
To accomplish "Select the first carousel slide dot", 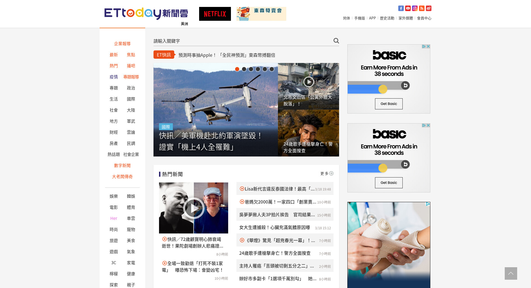I will (237, 69).
